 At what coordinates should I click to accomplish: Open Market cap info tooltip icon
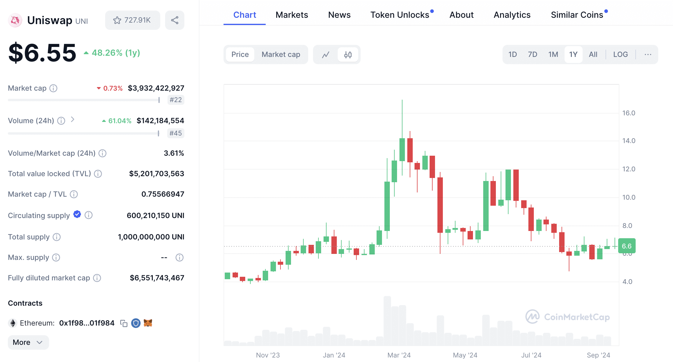(53, 88)
